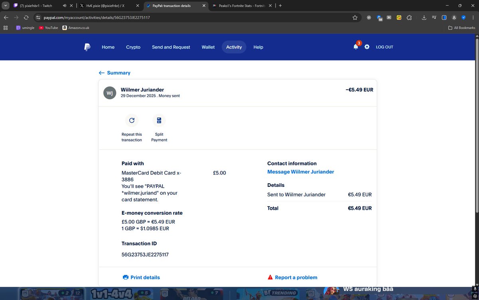Screen dimensions: 479x300
Task: Click the Repeat this transaction icon
Action: coord(132,120)
